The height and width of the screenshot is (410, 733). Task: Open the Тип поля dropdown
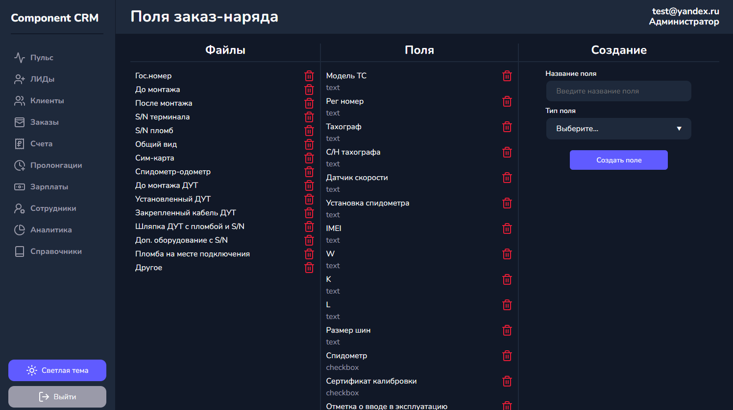coord(619,129)
